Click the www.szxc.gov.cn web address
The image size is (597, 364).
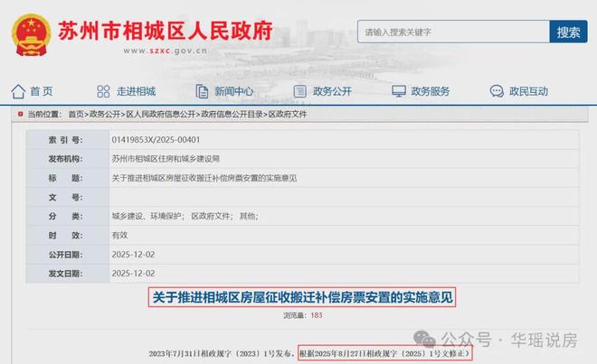click(x=166, y=51)
